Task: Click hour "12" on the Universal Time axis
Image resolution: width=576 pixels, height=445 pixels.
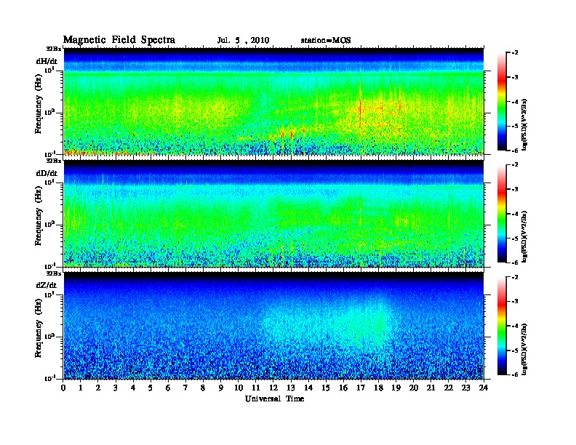Action: [x=273, y=388]
